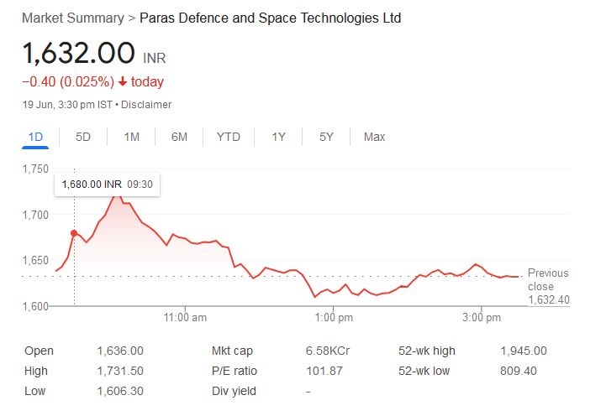This screenshot has height=416, width=606.
Task: Click the 11:00 am axis label
Action: coord(186,318)
